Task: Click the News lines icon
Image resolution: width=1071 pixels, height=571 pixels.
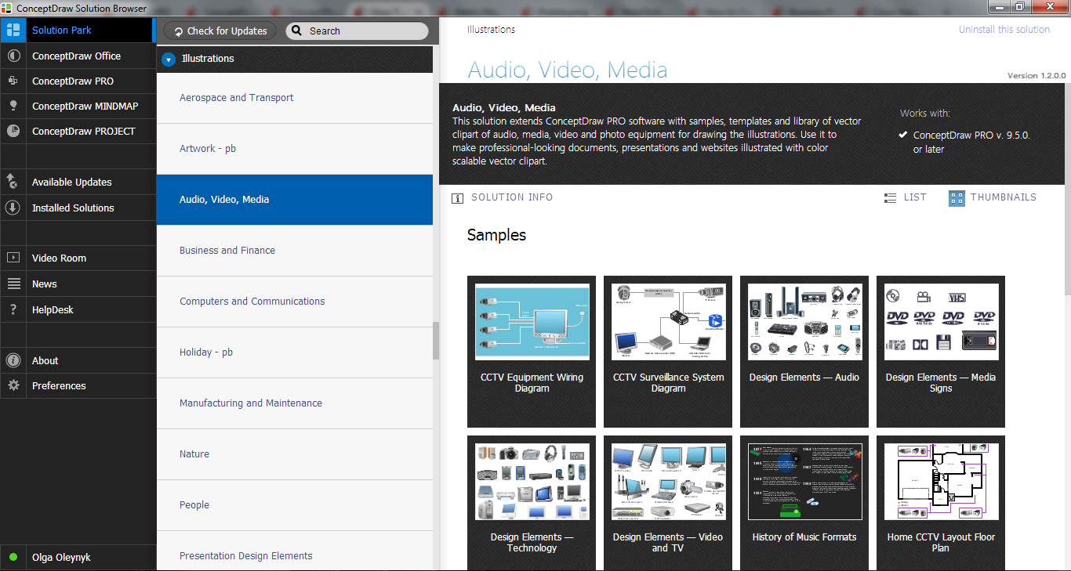Action: point(13,284)
